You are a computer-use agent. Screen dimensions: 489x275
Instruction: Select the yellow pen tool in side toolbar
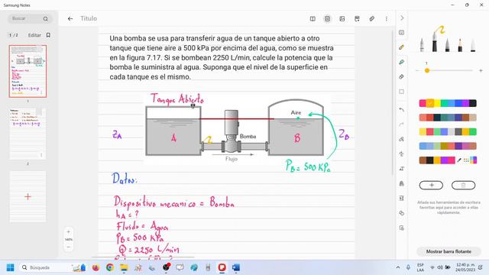tap(402, 47)
